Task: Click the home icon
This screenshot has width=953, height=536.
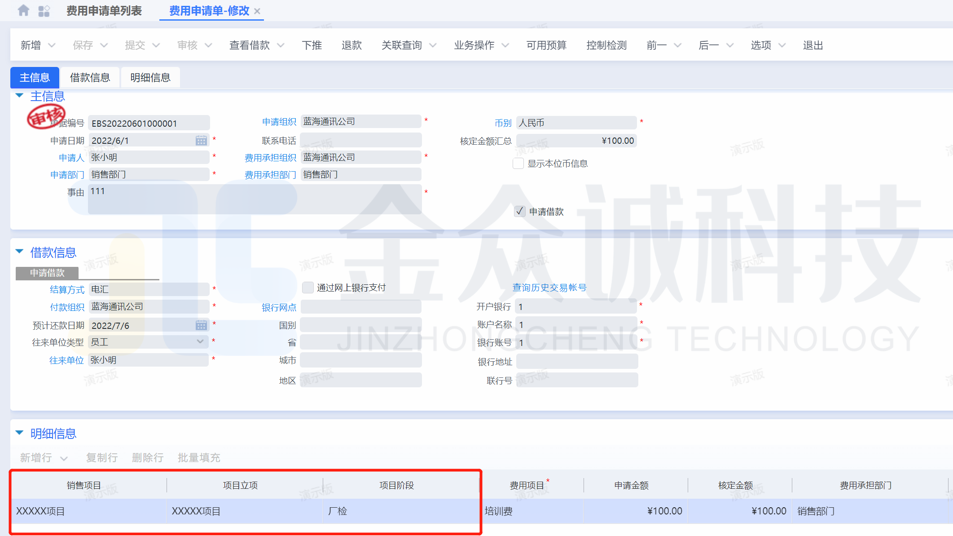Action: [23, 10]
